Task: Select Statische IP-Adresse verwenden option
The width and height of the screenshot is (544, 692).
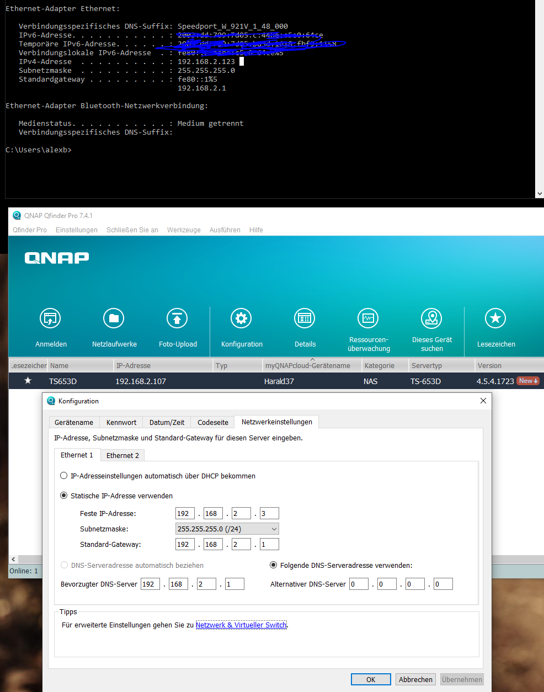Action: pyautogui.click(x=63, y=496)
